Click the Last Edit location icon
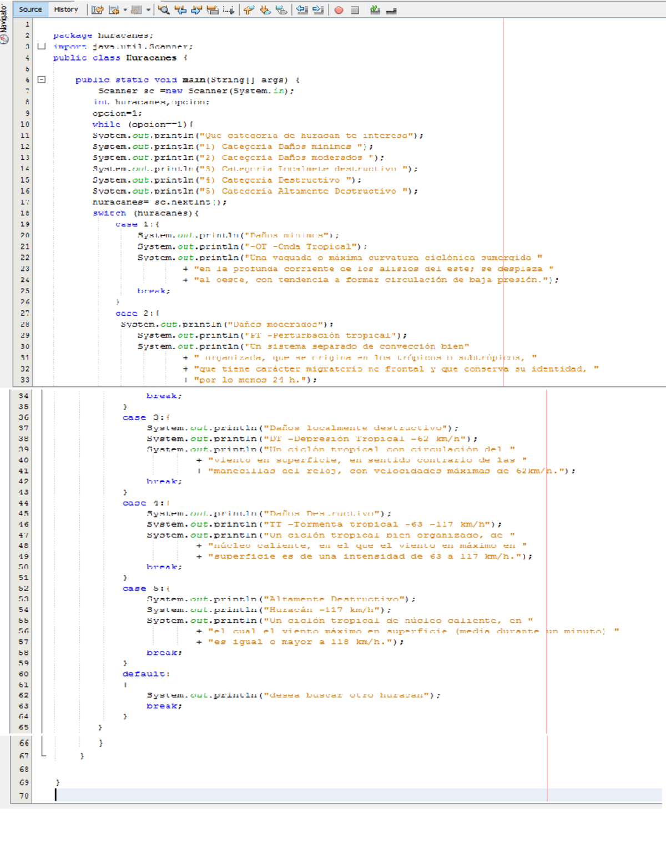666x862 pixels. coord(97,10)
